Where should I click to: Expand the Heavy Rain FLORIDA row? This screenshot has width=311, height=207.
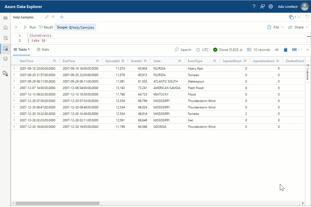coord(14,68)
